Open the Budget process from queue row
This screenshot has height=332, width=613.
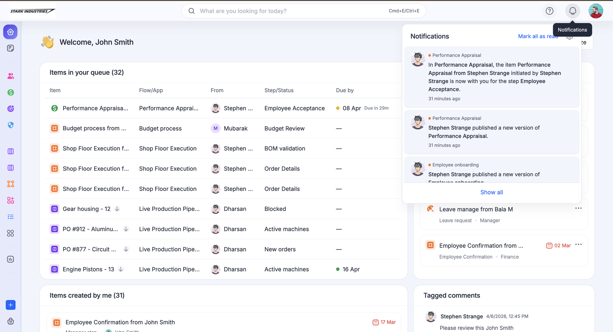(94, 128)
